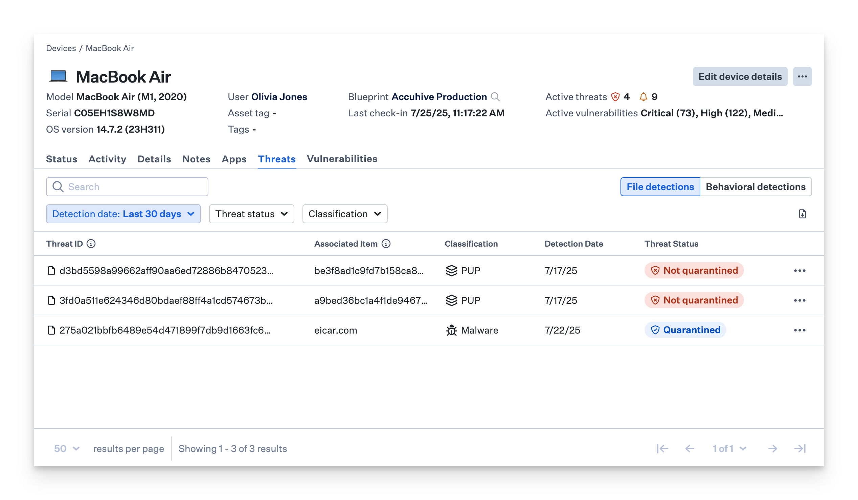Click the Threat ID info icon
The image size is (858, 500).
pos(91,244)
